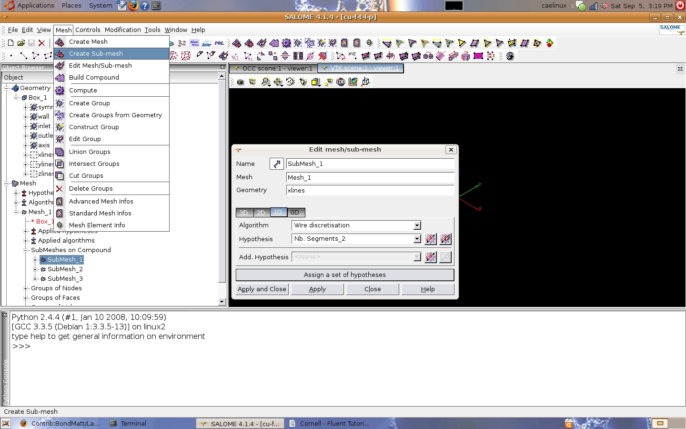Click into the SubMesh_1 Name input field
This screenshot has height=429, width=686.
point(370,164)
